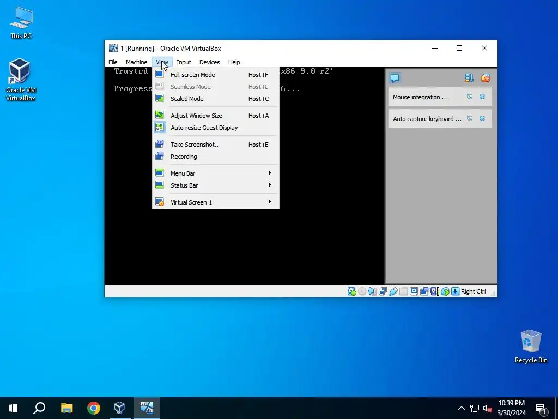Suppress the Mouse integration notification
558x419 pixels.
coord(470,97)
